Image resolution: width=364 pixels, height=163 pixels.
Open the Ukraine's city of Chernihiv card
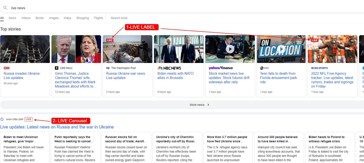tap(177, 148)
